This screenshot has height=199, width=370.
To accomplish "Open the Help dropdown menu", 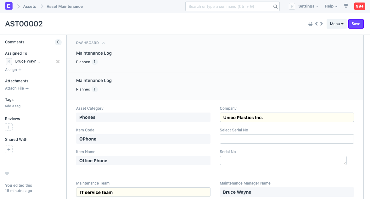I will point(331,6).
